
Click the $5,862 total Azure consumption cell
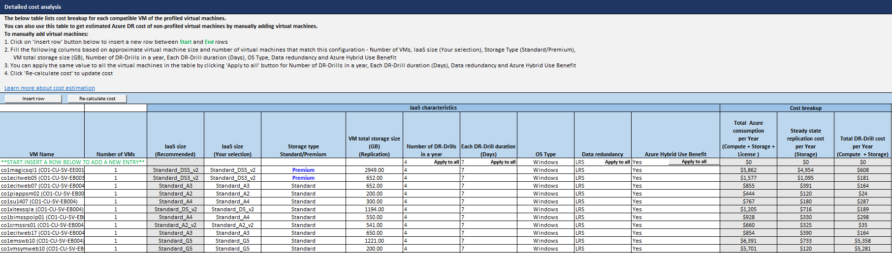pyautogui.click(x=748, y=170)
